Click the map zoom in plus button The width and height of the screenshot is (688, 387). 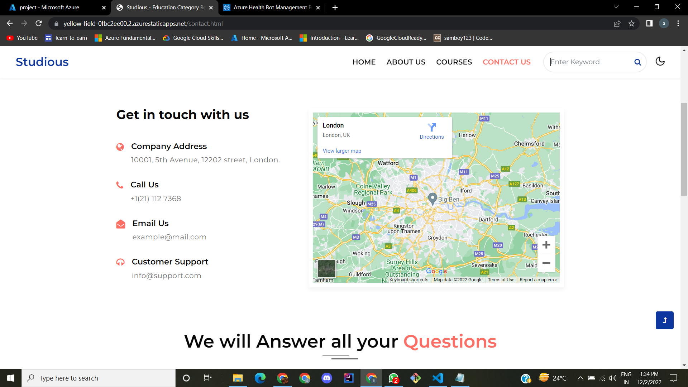pyautogui.click(x=546, y=244)
